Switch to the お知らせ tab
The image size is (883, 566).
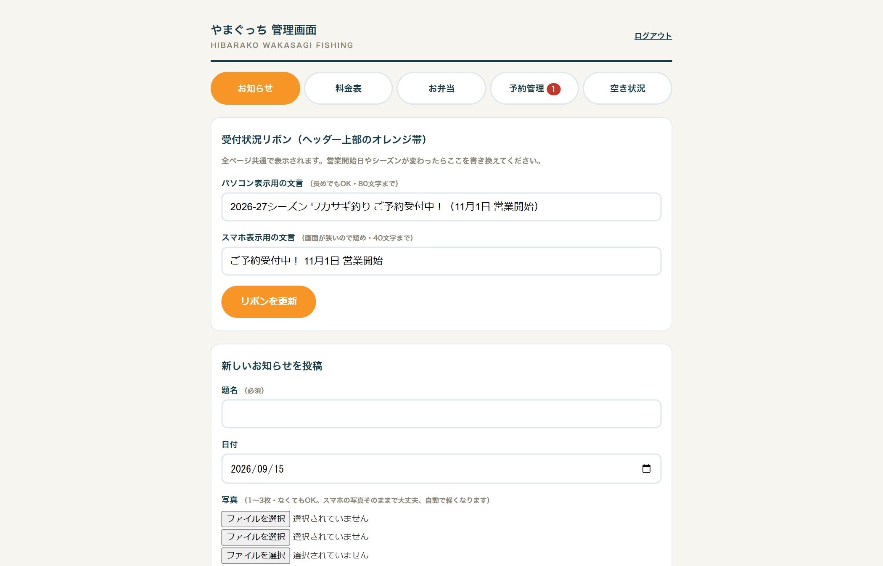pyautogui.click(x=255, y=88)
